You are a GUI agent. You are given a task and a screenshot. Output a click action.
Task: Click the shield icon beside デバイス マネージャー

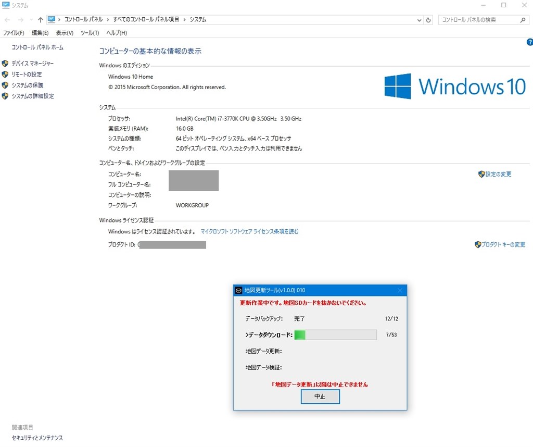coord(5,64)
